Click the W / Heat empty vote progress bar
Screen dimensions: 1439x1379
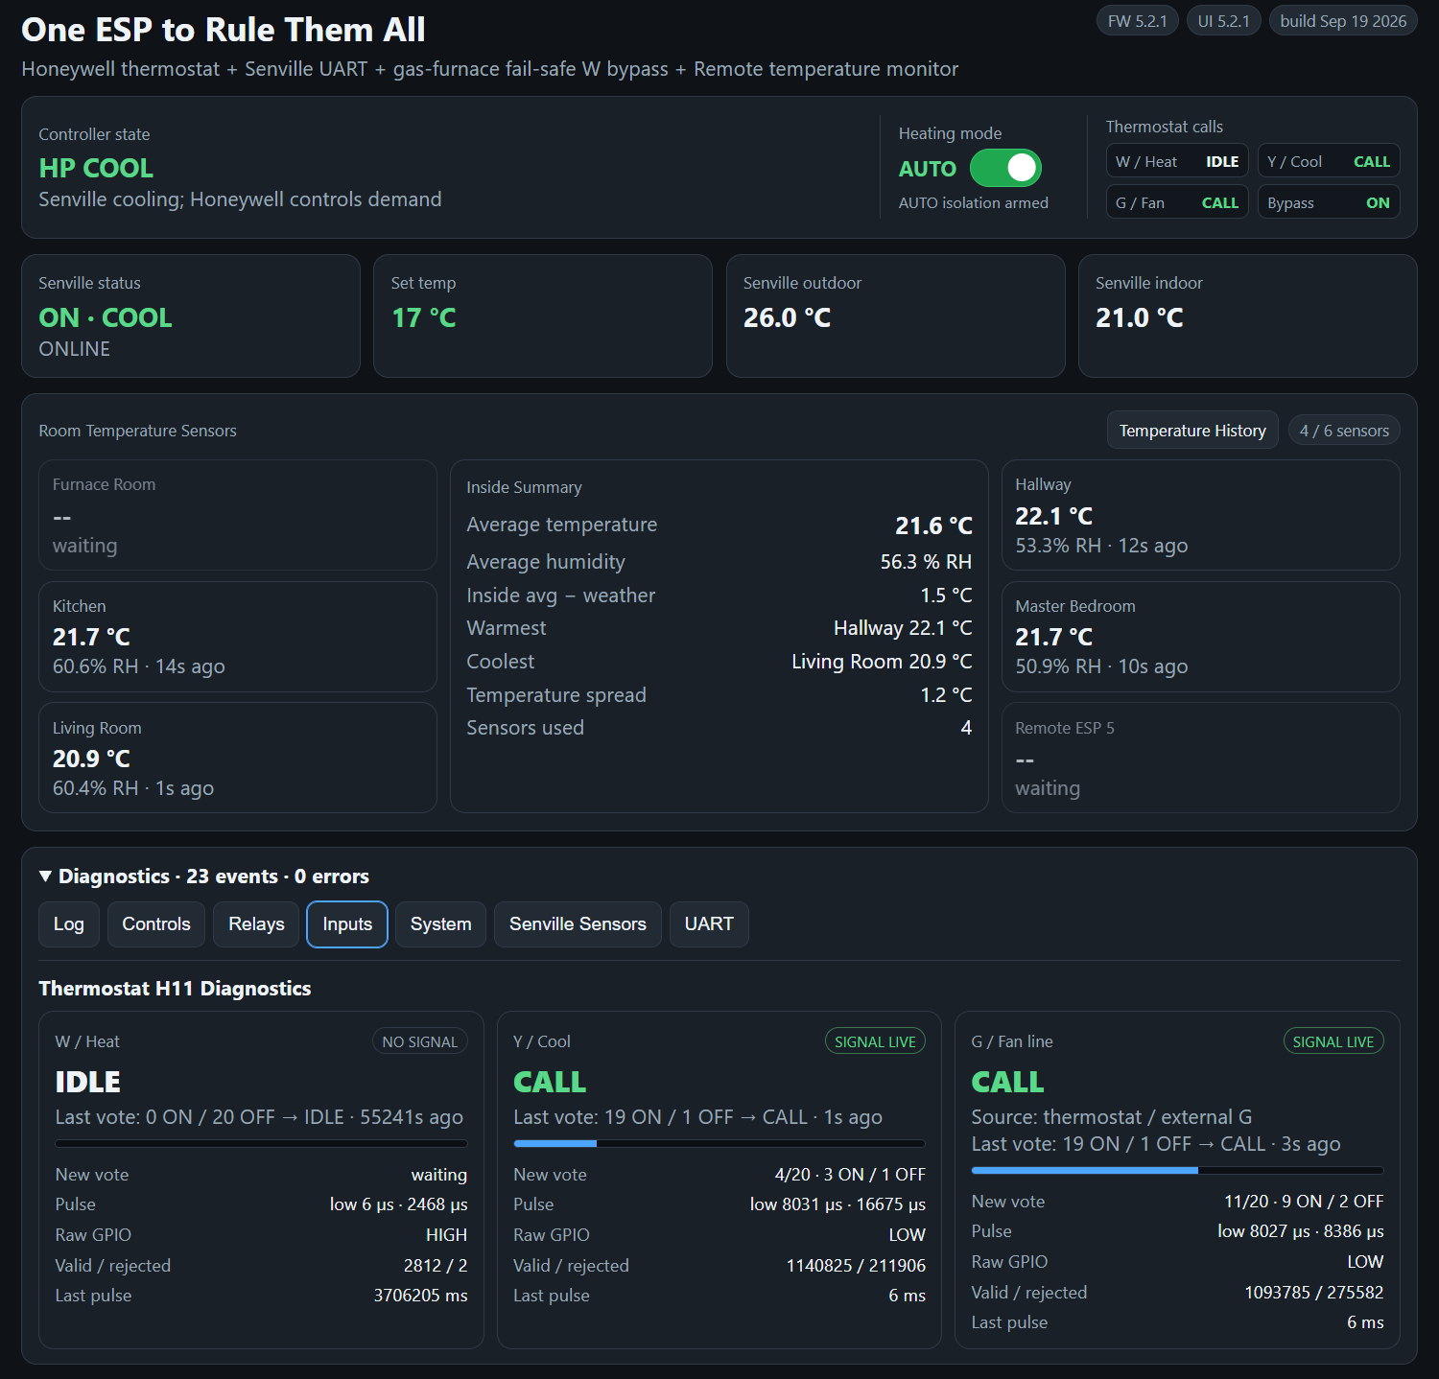pos(261,1144)
